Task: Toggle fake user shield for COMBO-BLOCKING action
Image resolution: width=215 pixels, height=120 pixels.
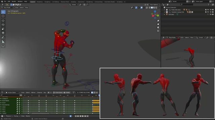Action: (92, 93)
